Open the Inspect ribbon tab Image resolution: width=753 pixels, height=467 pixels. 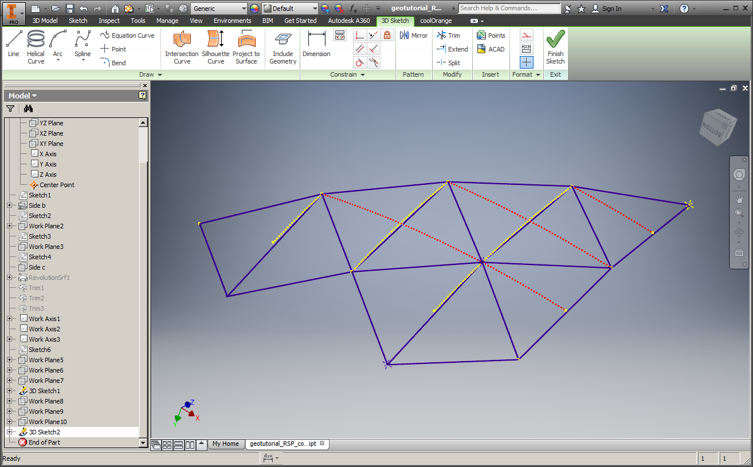(x=109, y=21)
